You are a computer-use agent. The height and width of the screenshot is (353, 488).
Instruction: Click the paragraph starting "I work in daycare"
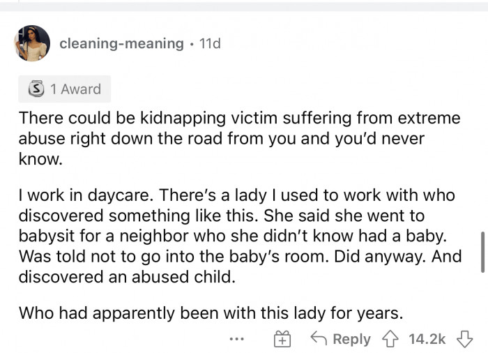point(240,236)
